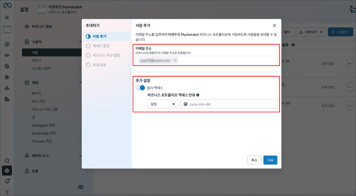
Task: Open WhatsApp 계정 in the sidebar
Action: 44,134
